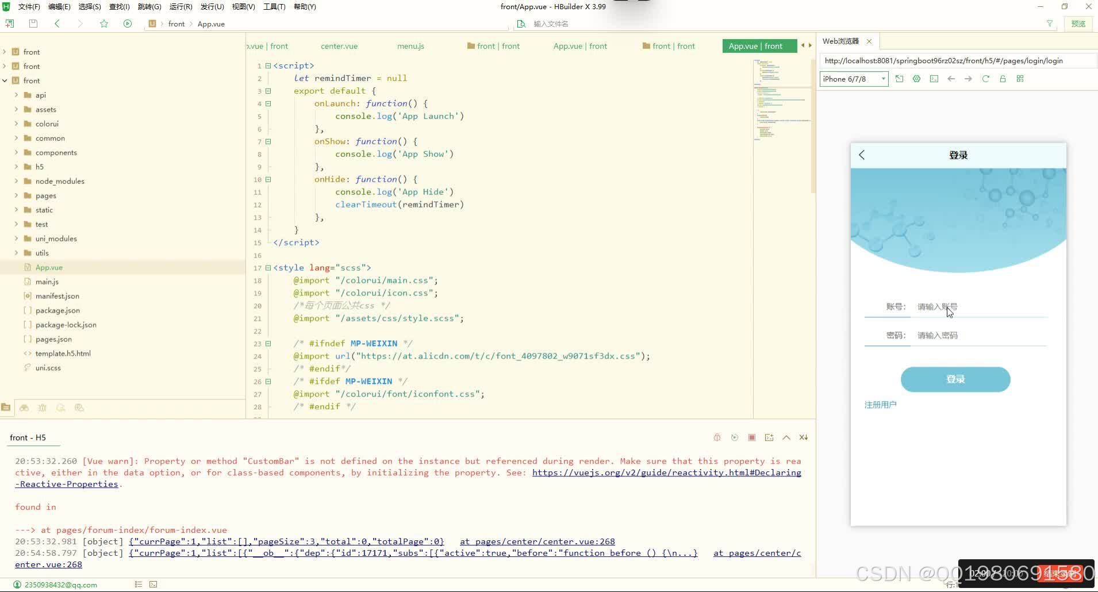
Task: Click the debug bug icon in console toolbar
Action: (x=717, y=437)
